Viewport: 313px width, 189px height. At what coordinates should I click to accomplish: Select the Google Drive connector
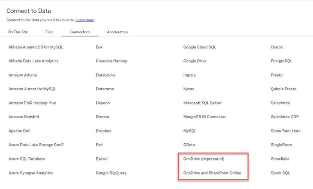pos(195,61)
